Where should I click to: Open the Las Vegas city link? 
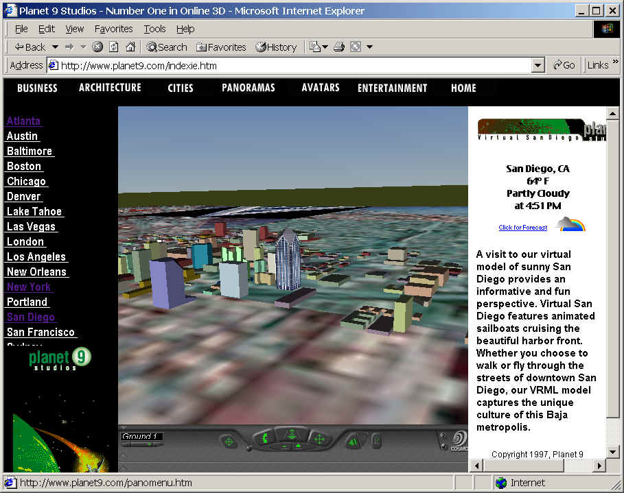tap(31, 227)
